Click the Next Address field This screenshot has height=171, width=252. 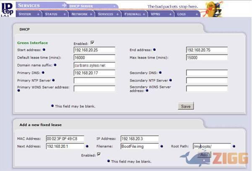(65, 146)
